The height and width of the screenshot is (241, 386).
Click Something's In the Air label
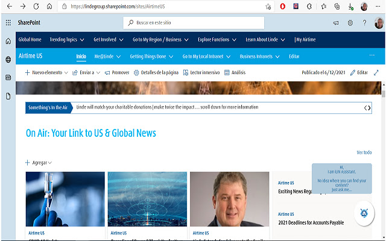[x=48, y=107]
